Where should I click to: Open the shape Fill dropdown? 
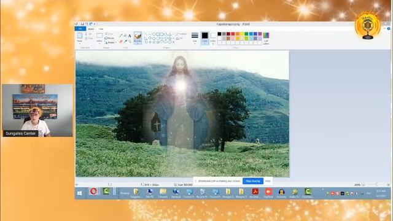tap(179, 38)
